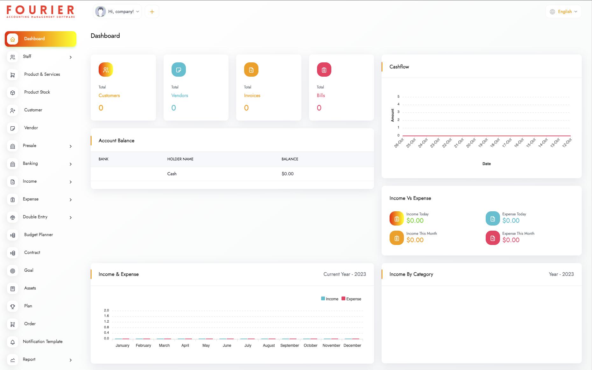The height and width of the screenshot is (370, 592).
Task: Open the Hi, company! user dropdown
Action: pos(117,11)
